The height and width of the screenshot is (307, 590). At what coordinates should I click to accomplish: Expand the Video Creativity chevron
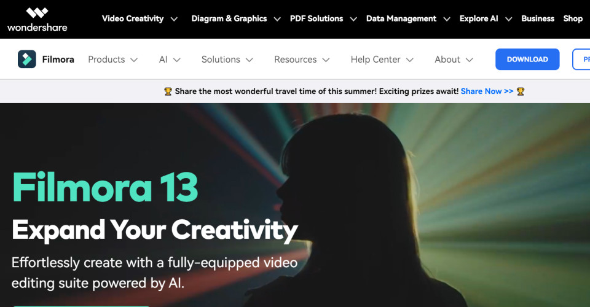click(x=174, y=19)
